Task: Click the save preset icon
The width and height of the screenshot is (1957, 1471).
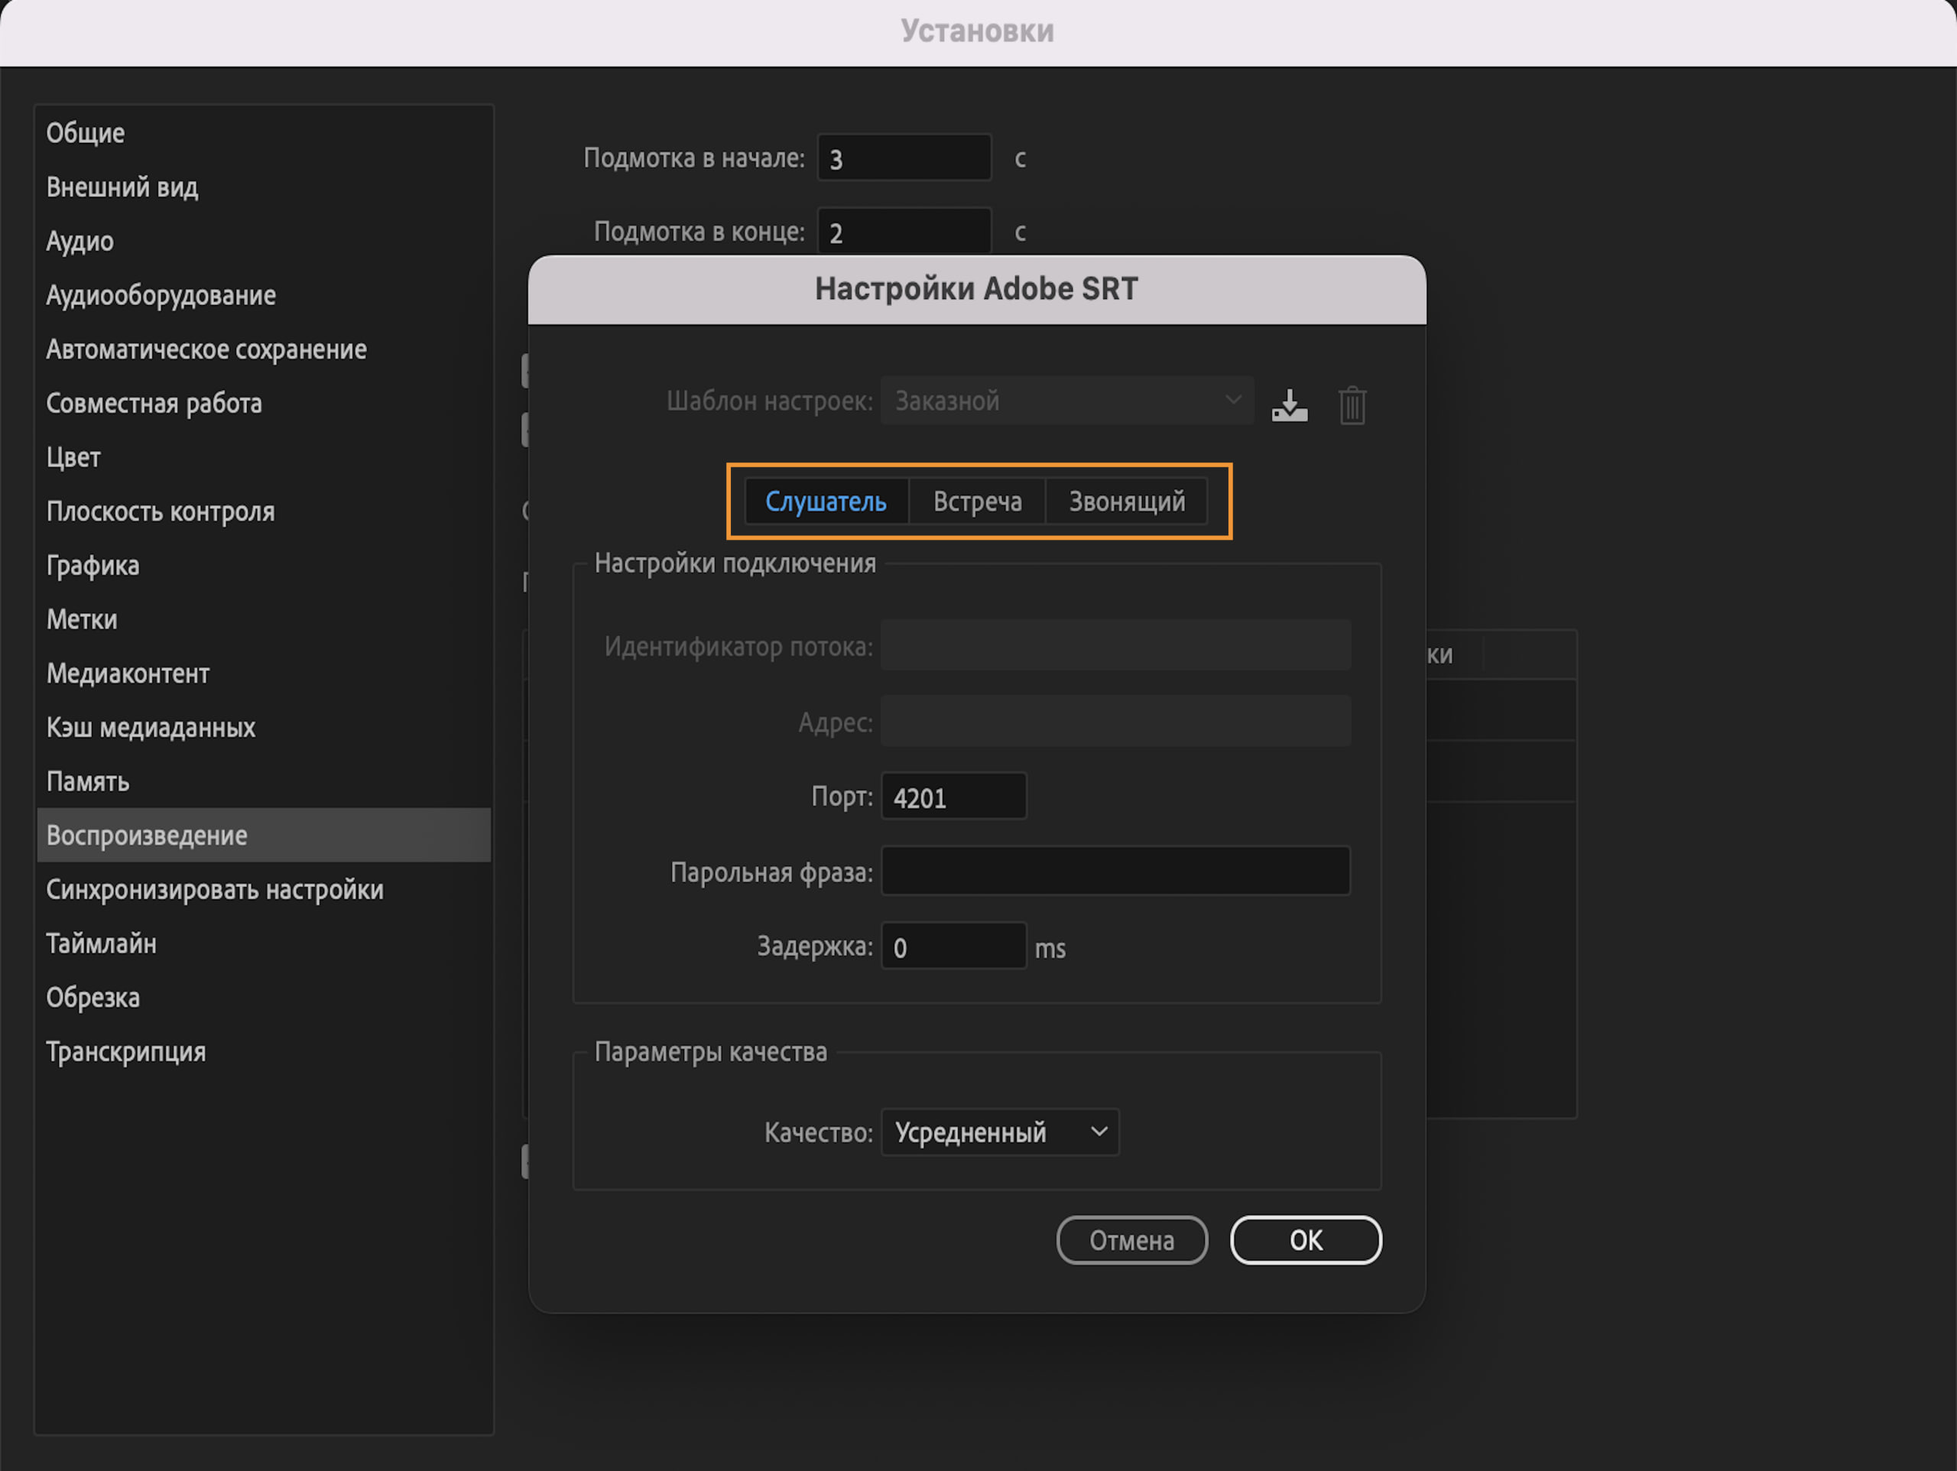Action: (1291, 404)
